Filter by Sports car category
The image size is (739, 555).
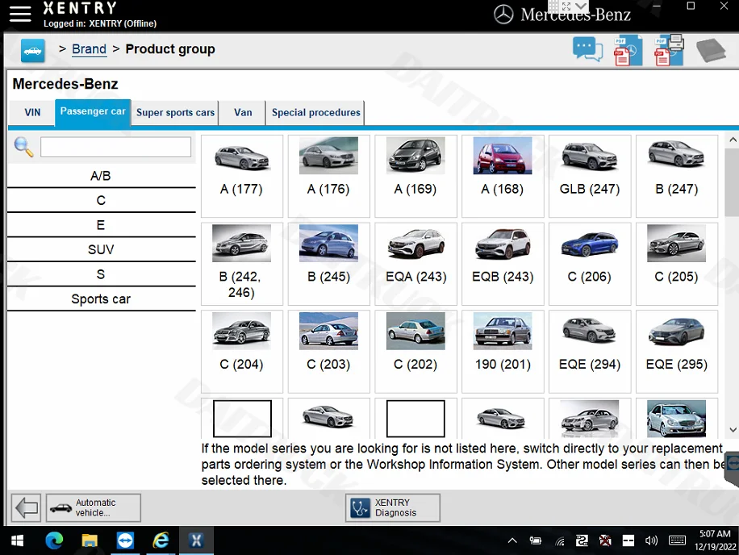pyautogui.click(x=101, y=298)
